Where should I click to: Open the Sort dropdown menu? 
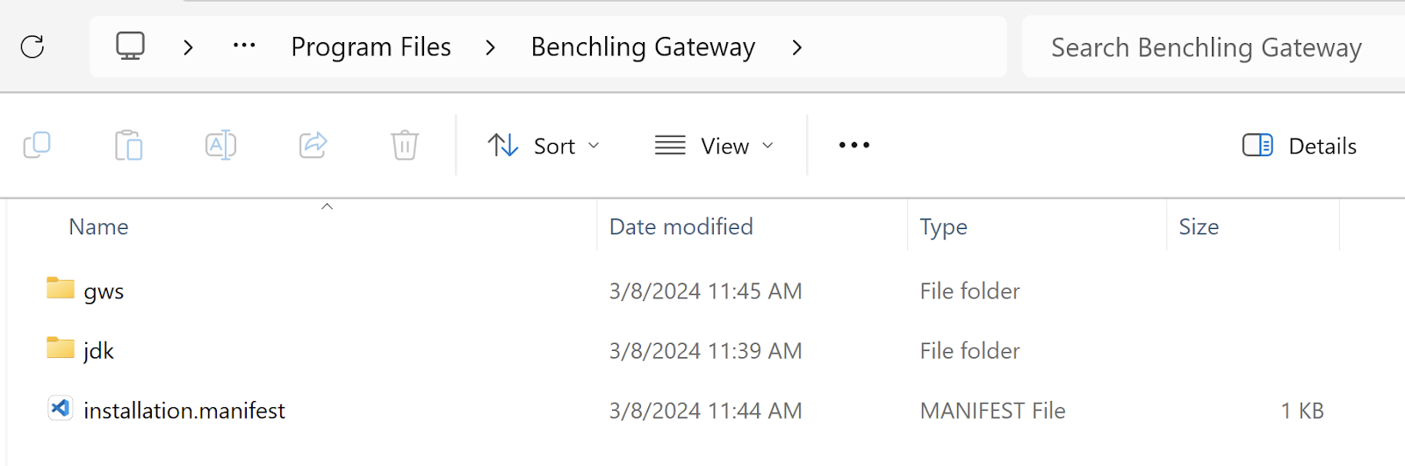click(x=544, y=146)
